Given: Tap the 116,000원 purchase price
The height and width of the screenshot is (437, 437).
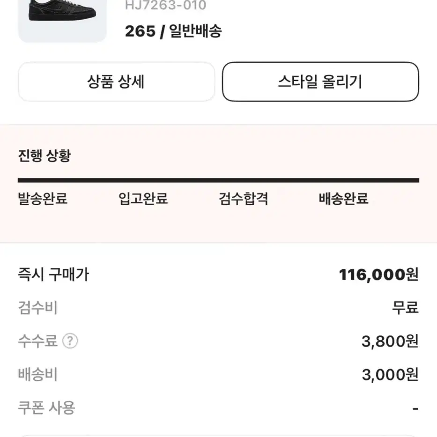Looking at the screenshot, I should tap(379, 275).
